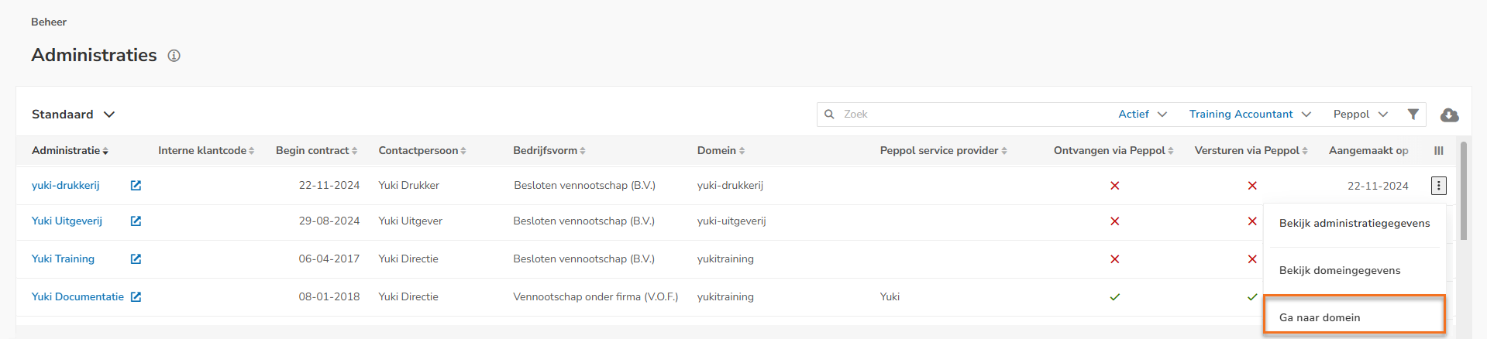Screen dimensions: 1487x339
Task: Open the Yuki Training administration link
Action: 63,259
